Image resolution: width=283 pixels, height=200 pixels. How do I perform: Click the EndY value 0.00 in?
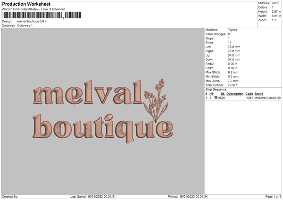[x=233, y=68]
